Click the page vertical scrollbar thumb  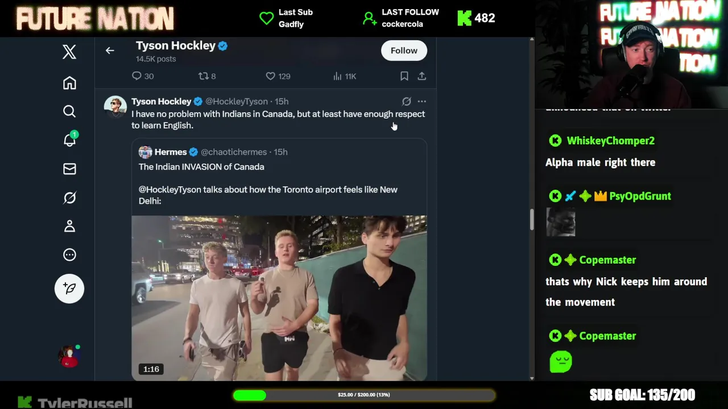[532, 219]
